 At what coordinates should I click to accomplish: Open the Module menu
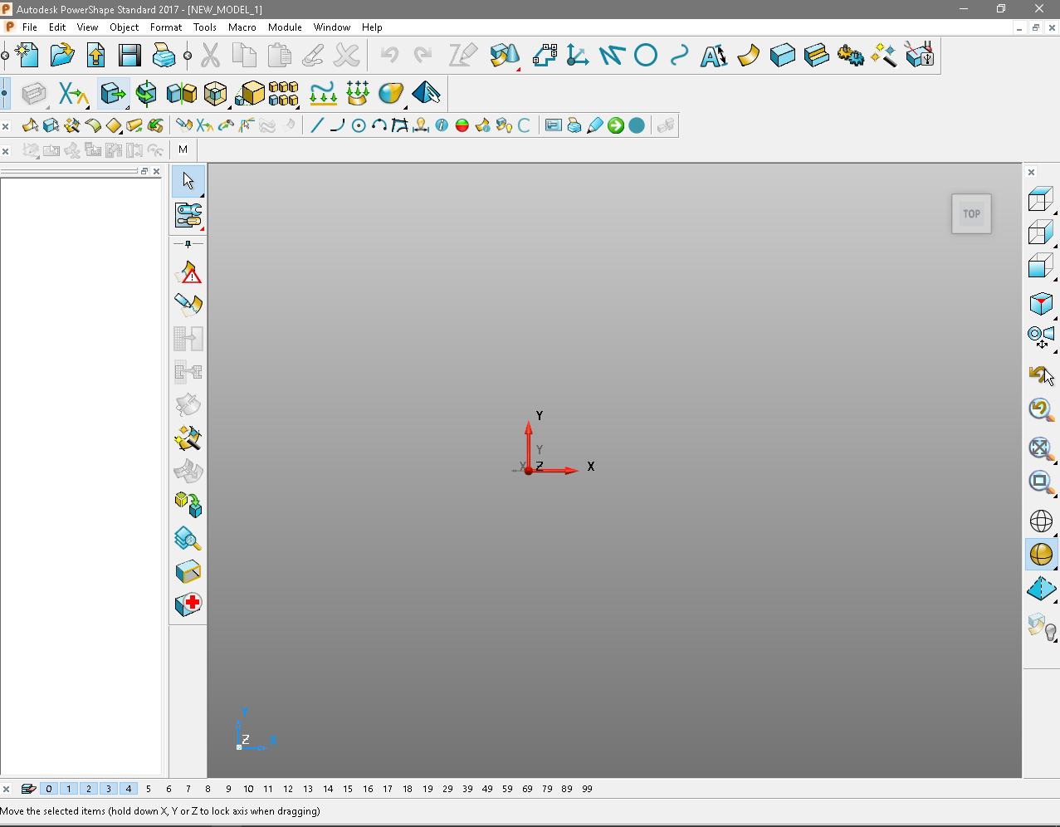[285, 27]
